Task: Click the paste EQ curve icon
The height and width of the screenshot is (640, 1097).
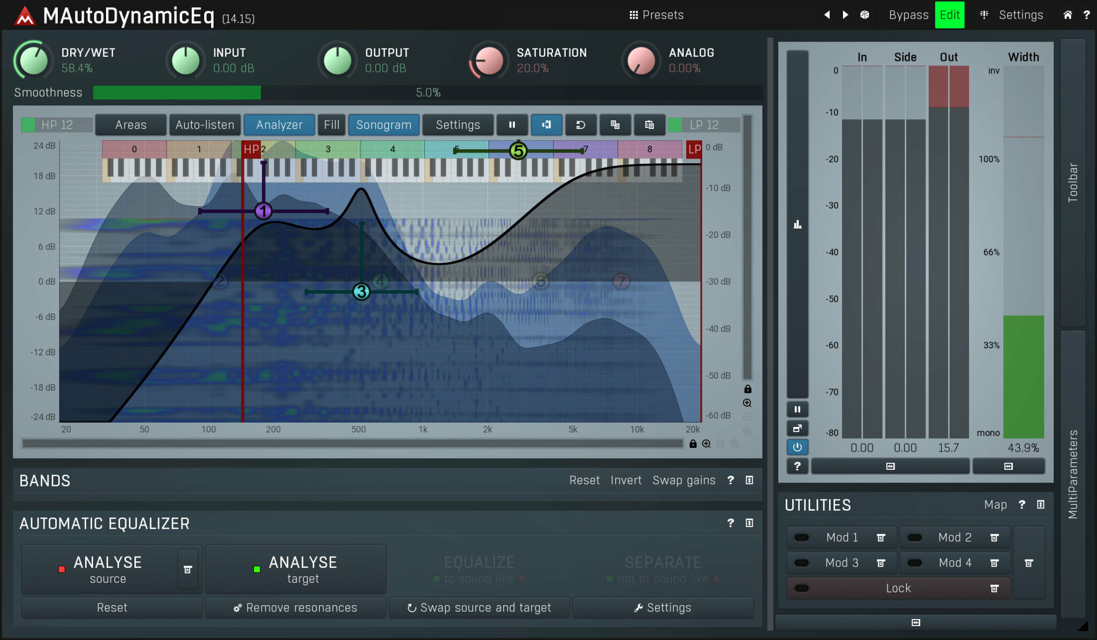Action: tap(650, 125)
